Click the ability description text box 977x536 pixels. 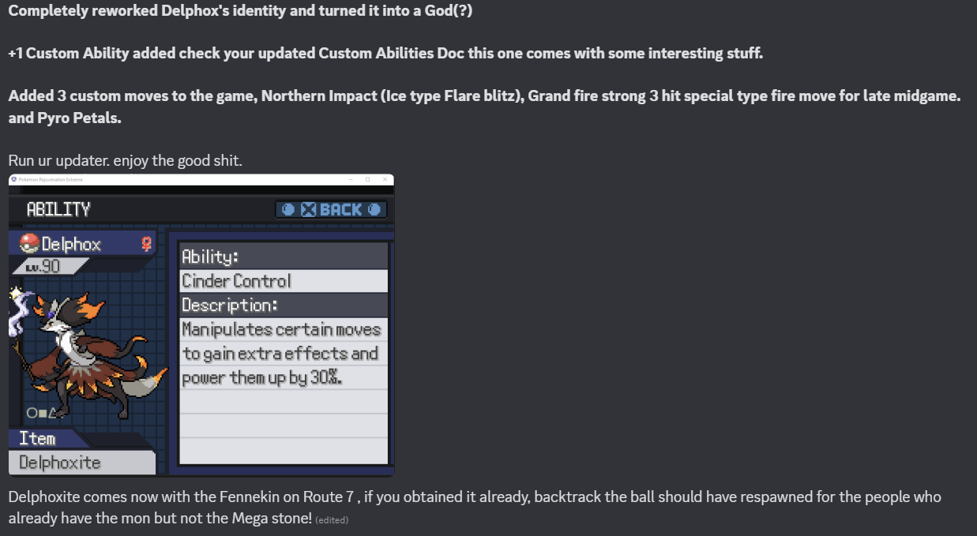pos(284,390)
